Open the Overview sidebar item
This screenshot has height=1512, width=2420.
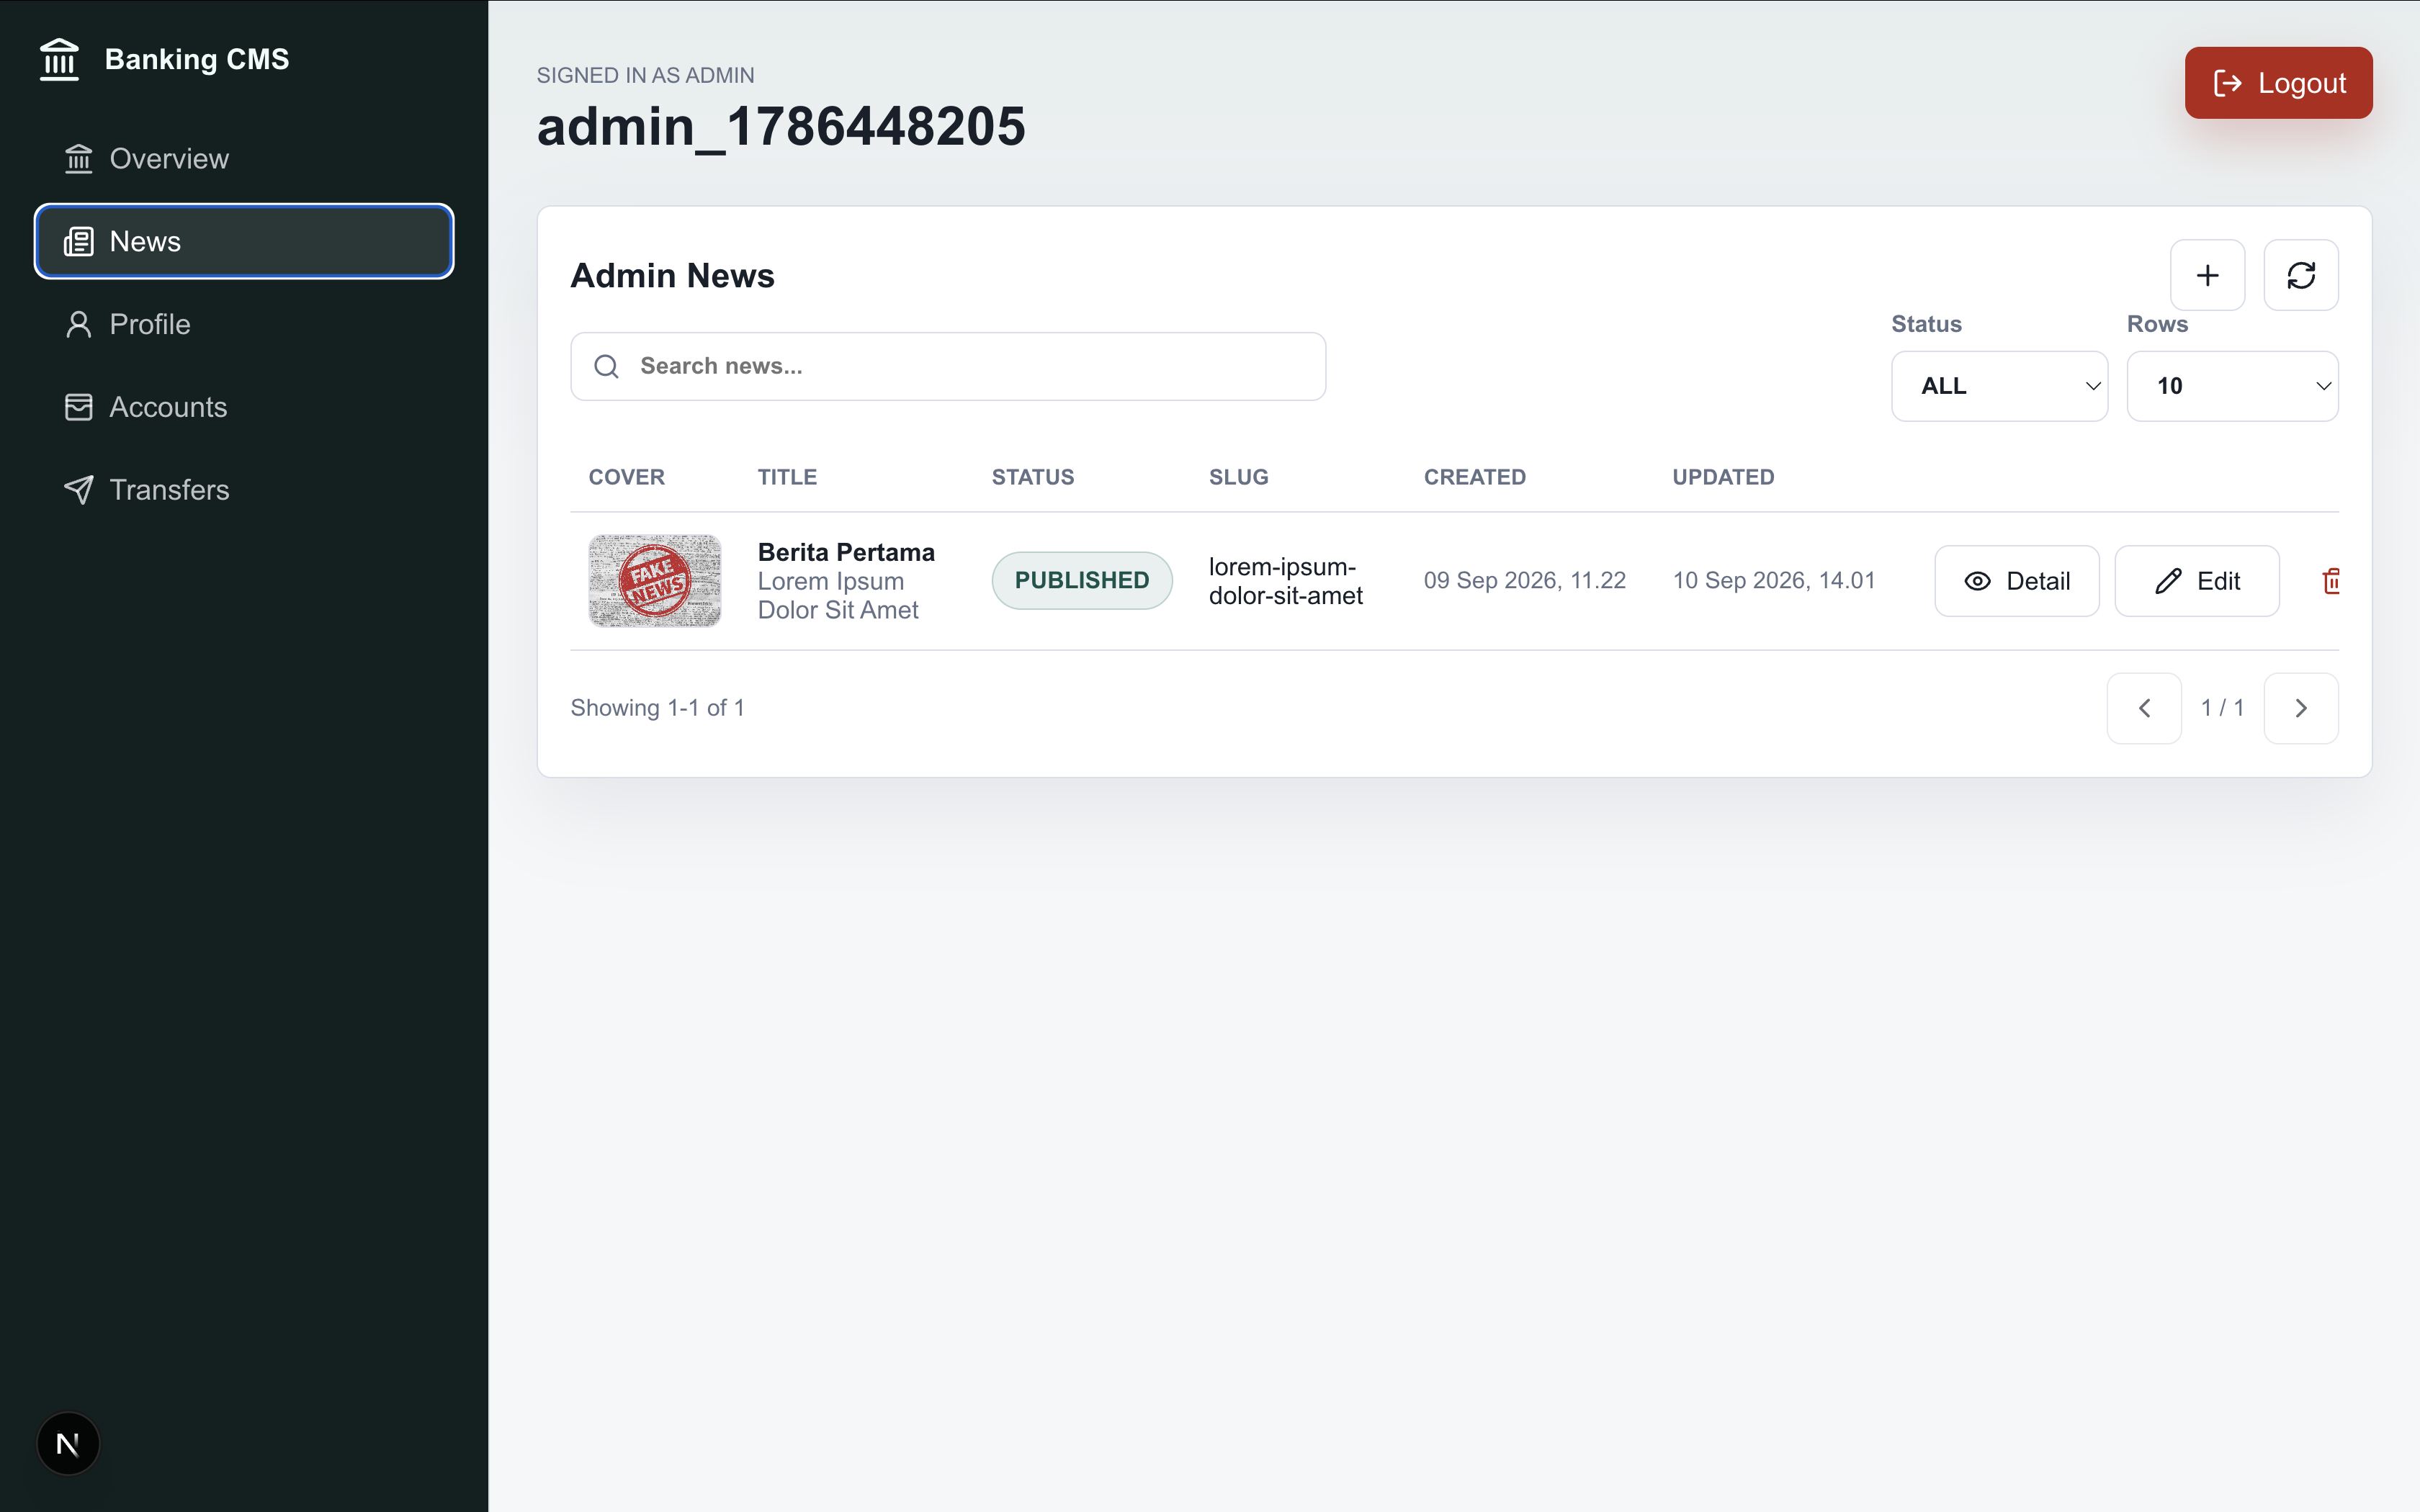(x=244, y=158)
